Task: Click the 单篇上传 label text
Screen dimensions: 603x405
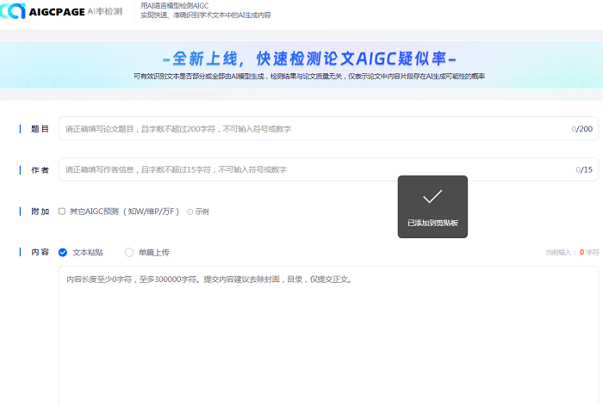Action: pyautogui.click(x=153, y=253)
